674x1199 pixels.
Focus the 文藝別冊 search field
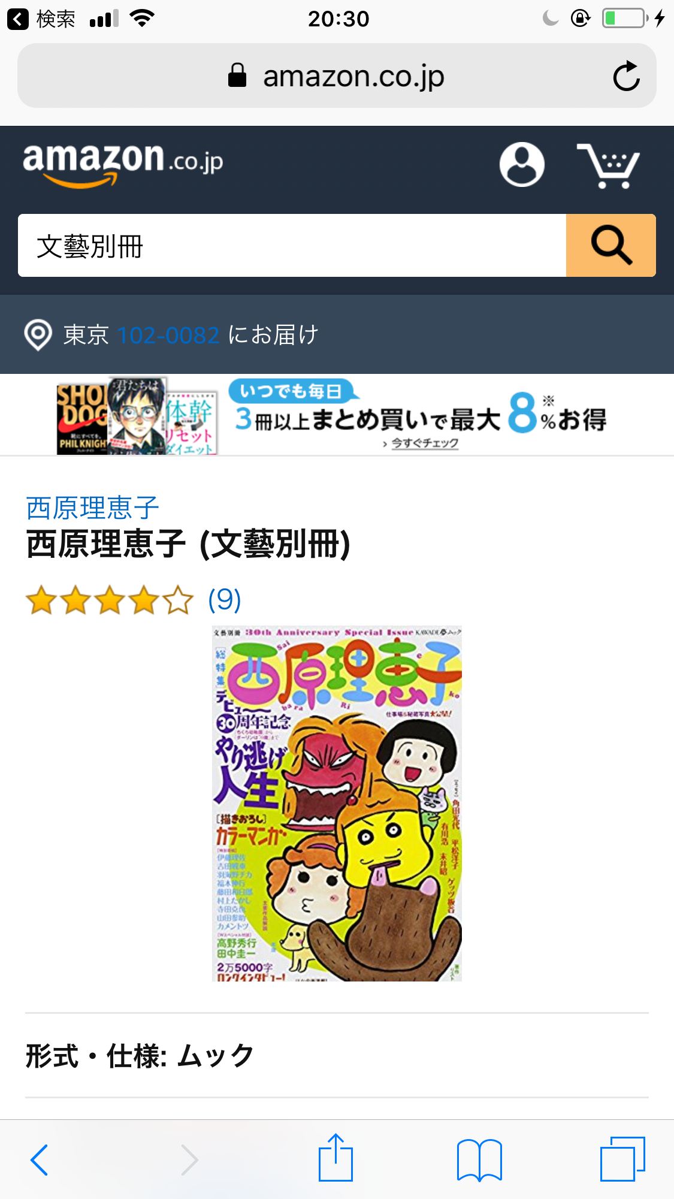(x=292, y=245)
